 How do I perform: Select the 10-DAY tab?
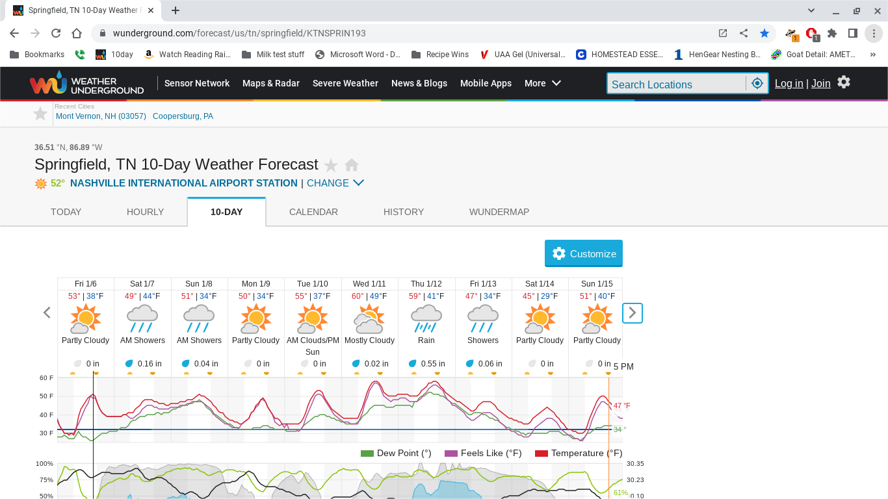coord(226,212)
